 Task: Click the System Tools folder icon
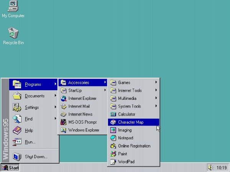[113, 106]
